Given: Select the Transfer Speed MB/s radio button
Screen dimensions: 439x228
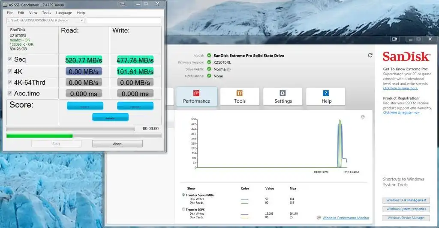Looking at the screenshot, I should click(x=183, y=195).
